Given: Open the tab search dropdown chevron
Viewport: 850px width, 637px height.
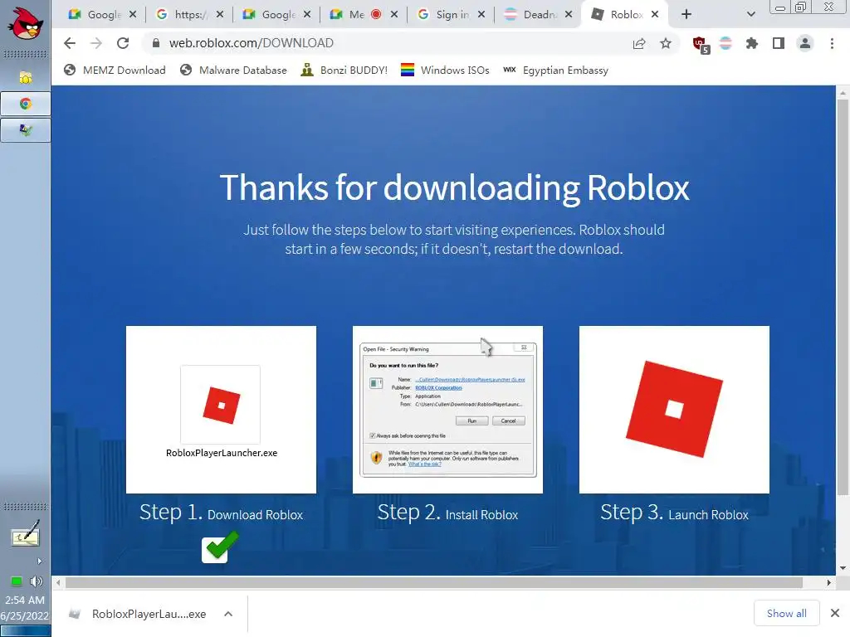Looking at the screenshot, I should point(750,15).
